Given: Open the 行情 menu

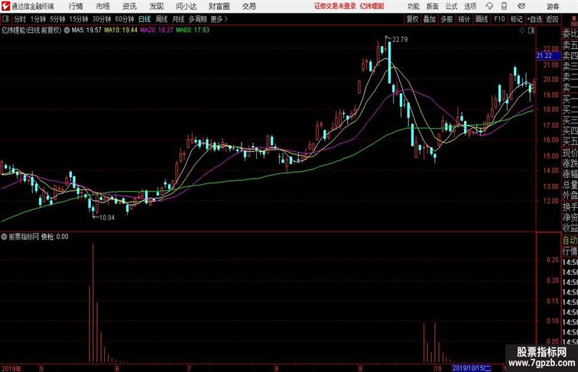Looking at the screenshot, I should click(x=76, y=6).
